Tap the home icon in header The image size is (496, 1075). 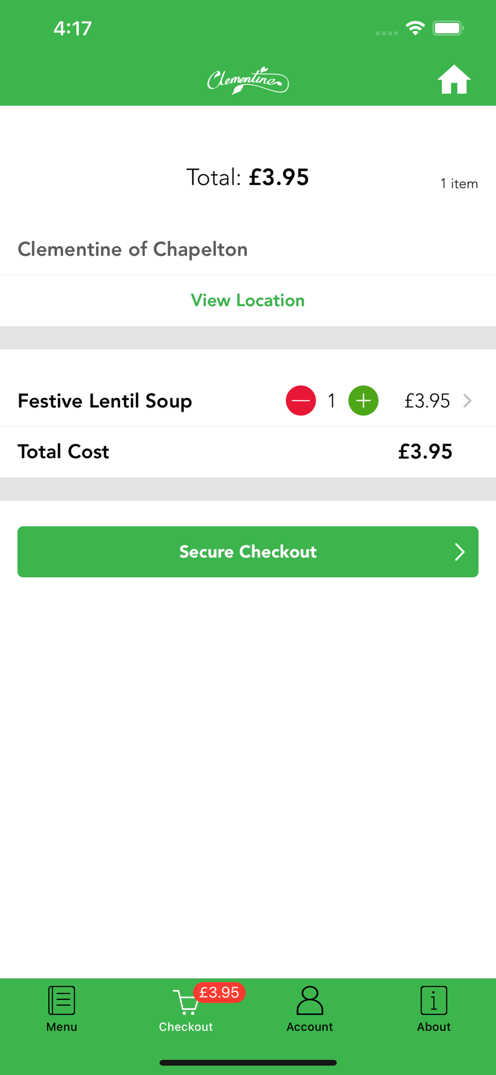[454, 80]
